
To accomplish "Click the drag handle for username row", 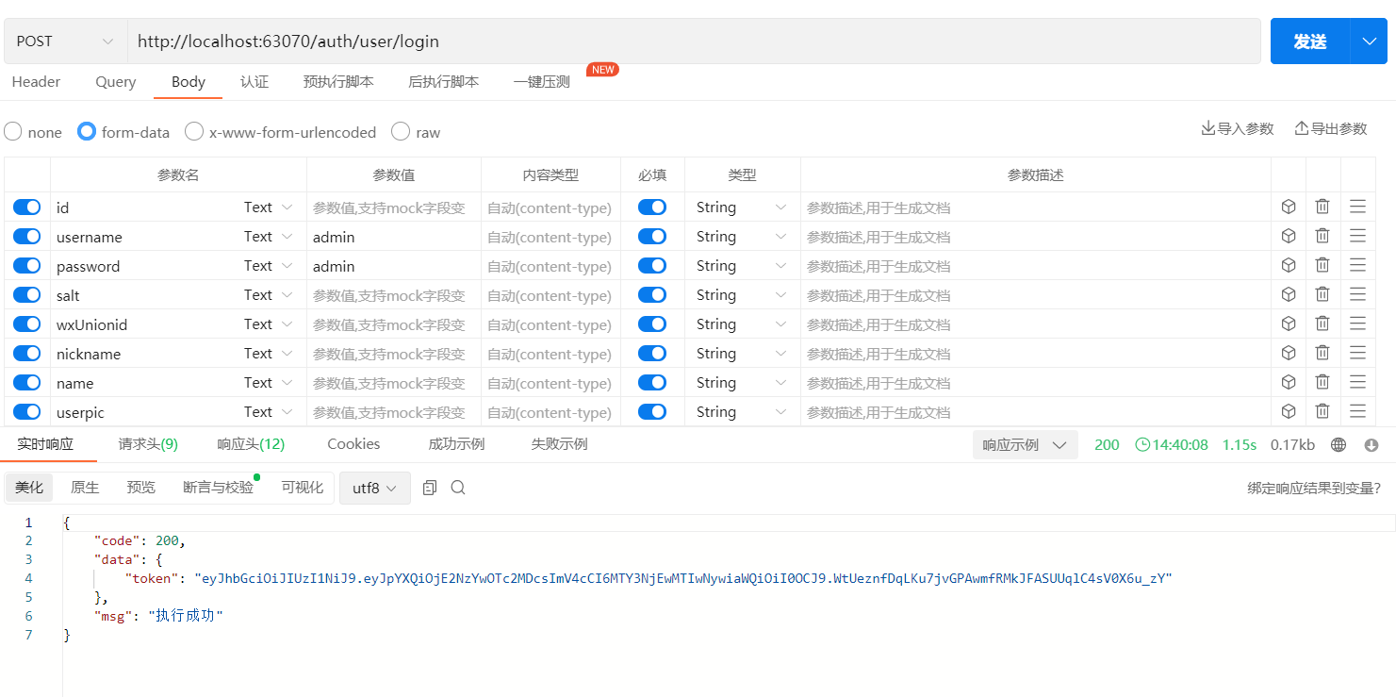I will 1357,237.
